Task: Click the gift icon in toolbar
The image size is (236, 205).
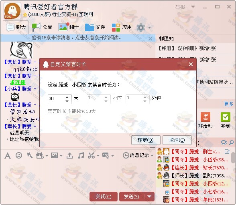Action: (40, 155)
